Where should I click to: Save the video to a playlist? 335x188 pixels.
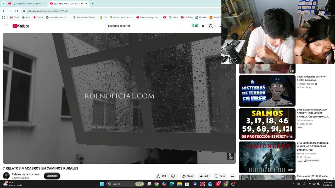[x=220, y=176]
